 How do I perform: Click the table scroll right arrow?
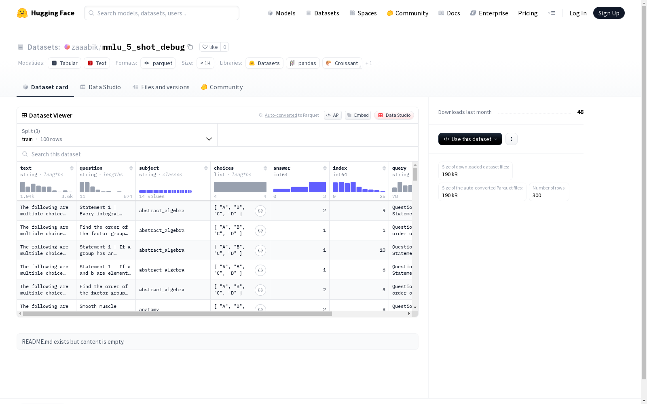(x=409, y=314)
